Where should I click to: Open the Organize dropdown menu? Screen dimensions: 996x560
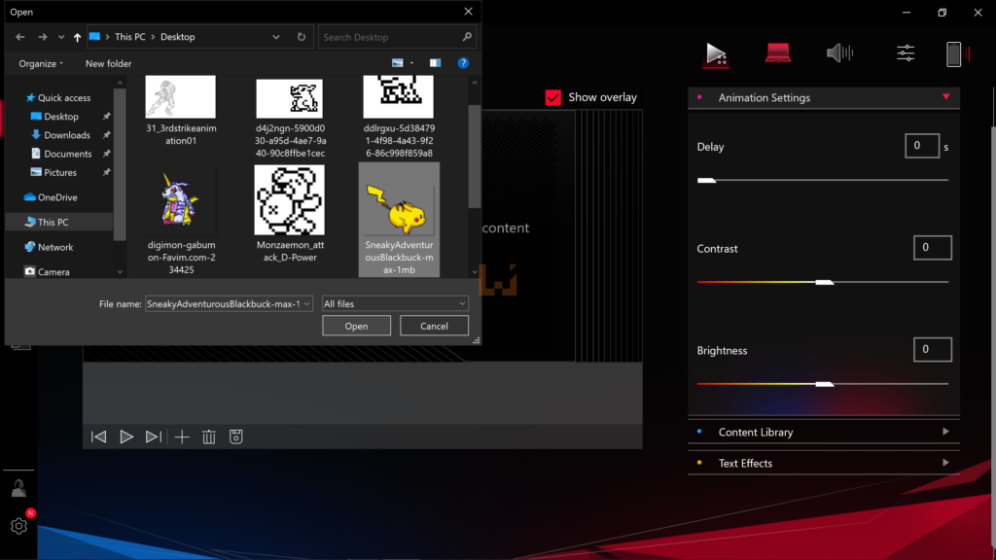pyautogui.click(x=41, y=63)
